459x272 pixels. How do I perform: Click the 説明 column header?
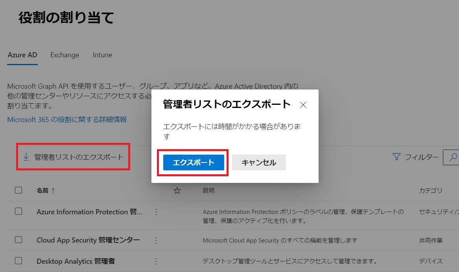208,190
